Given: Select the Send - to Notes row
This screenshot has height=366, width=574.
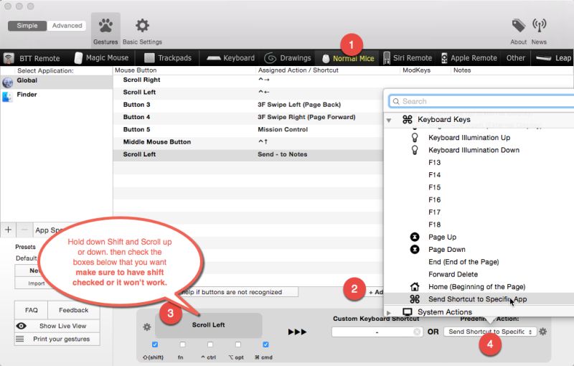Looking at the screenshot, I should coord(248,154).
